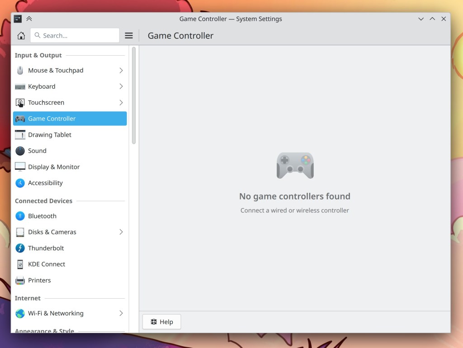Viewport: 463px width, 348px height.
Task: Select the Sound settings icon
Action: [20, 151]
